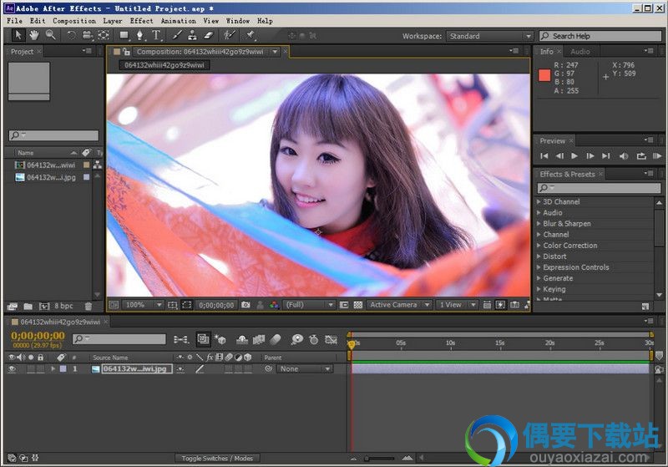Select the Horizontal Type tool
Image resolution: width=668 pixels, height=467 pixels.
(156, 35)
